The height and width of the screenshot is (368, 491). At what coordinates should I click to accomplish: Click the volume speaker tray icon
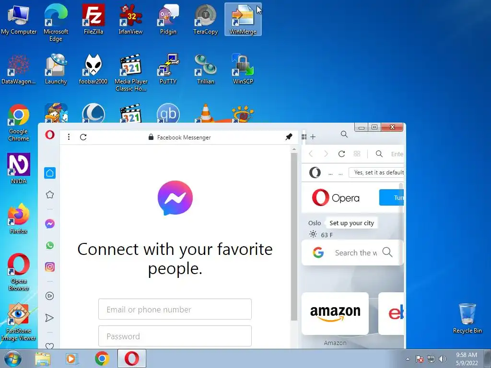[443, 359]
